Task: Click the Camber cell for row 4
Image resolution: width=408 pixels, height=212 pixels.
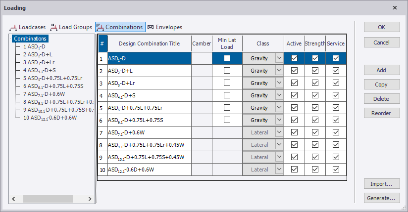Action: (201, 95)
